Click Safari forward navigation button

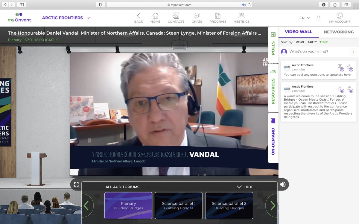[x=12, y=5]
